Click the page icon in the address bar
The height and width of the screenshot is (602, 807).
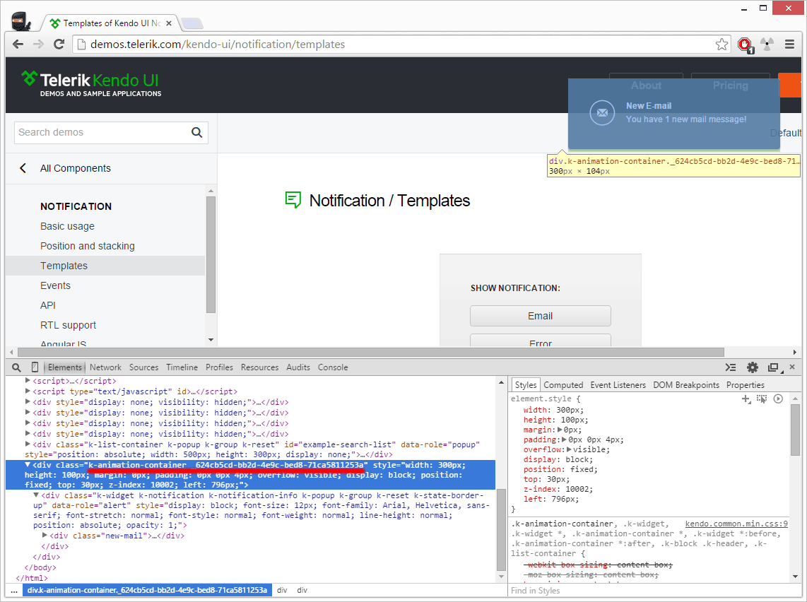pos(81,45)
